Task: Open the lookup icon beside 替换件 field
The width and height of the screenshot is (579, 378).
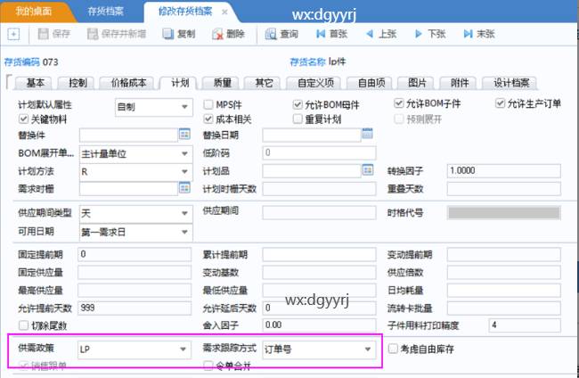Action: pos(184,135)
